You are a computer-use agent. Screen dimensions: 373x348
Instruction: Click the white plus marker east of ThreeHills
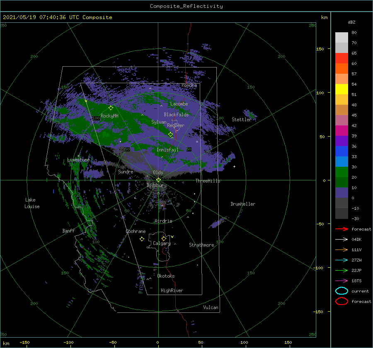click(x=234, y=166)
